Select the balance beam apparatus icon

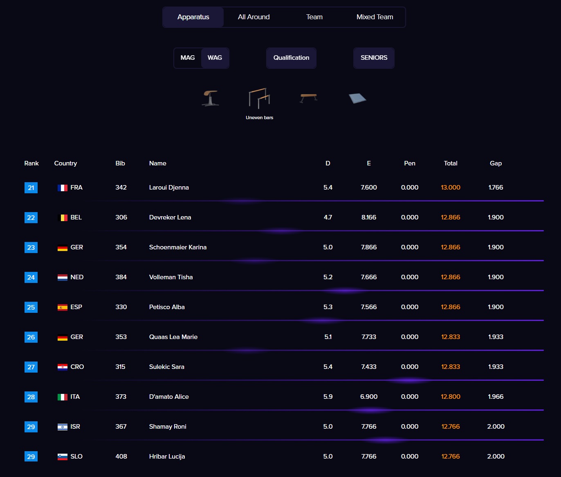point(308,98)
